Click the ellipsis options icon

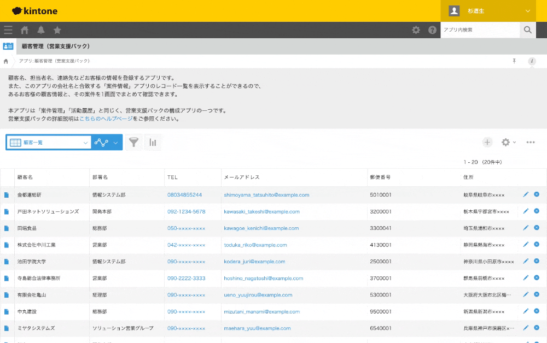point(530,142)
